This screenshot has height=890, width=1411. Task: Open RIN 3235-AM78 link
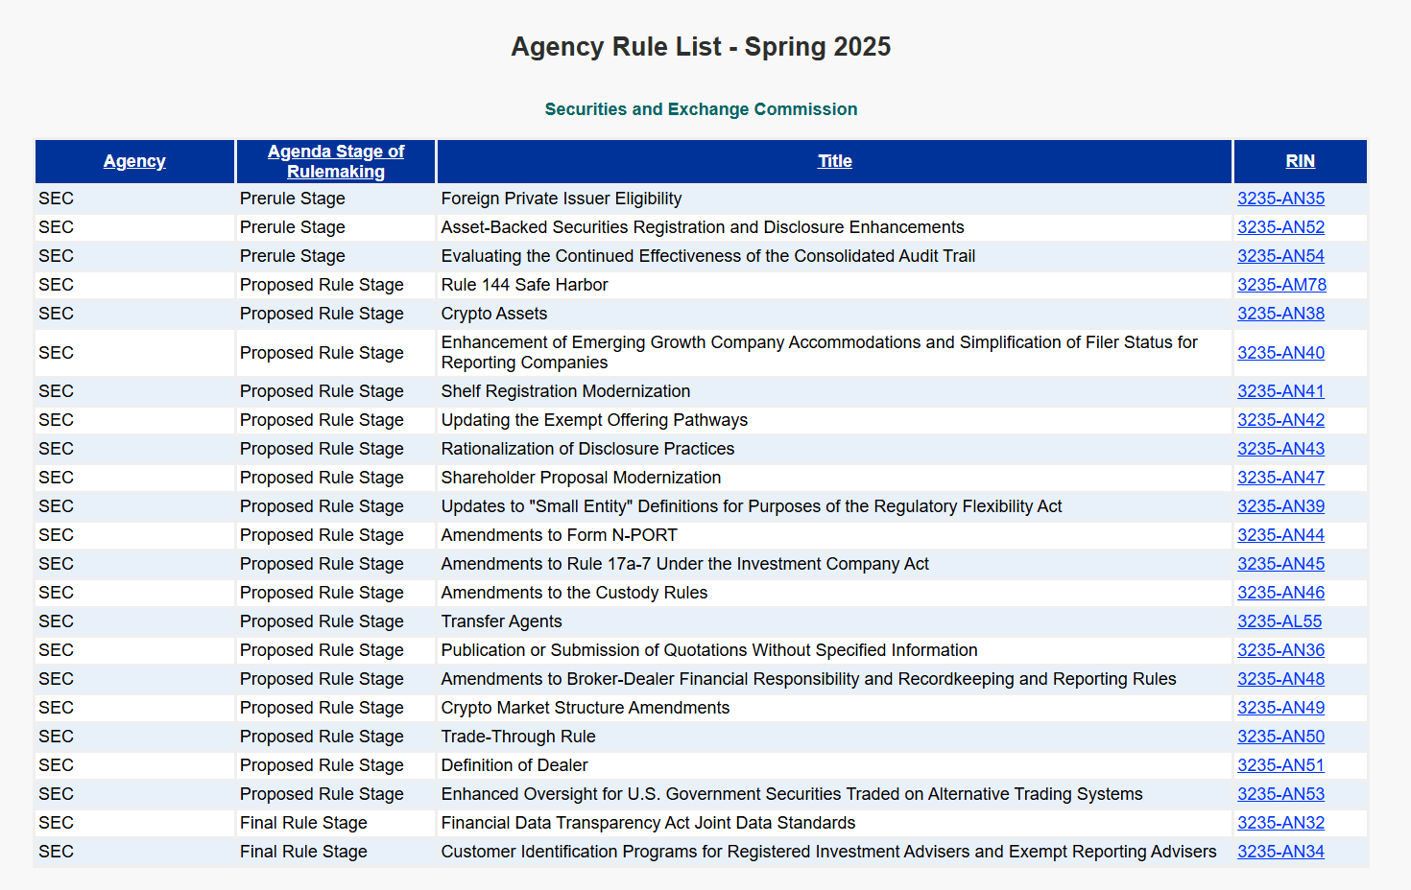pyautogui.click(x=1281, y=285)
